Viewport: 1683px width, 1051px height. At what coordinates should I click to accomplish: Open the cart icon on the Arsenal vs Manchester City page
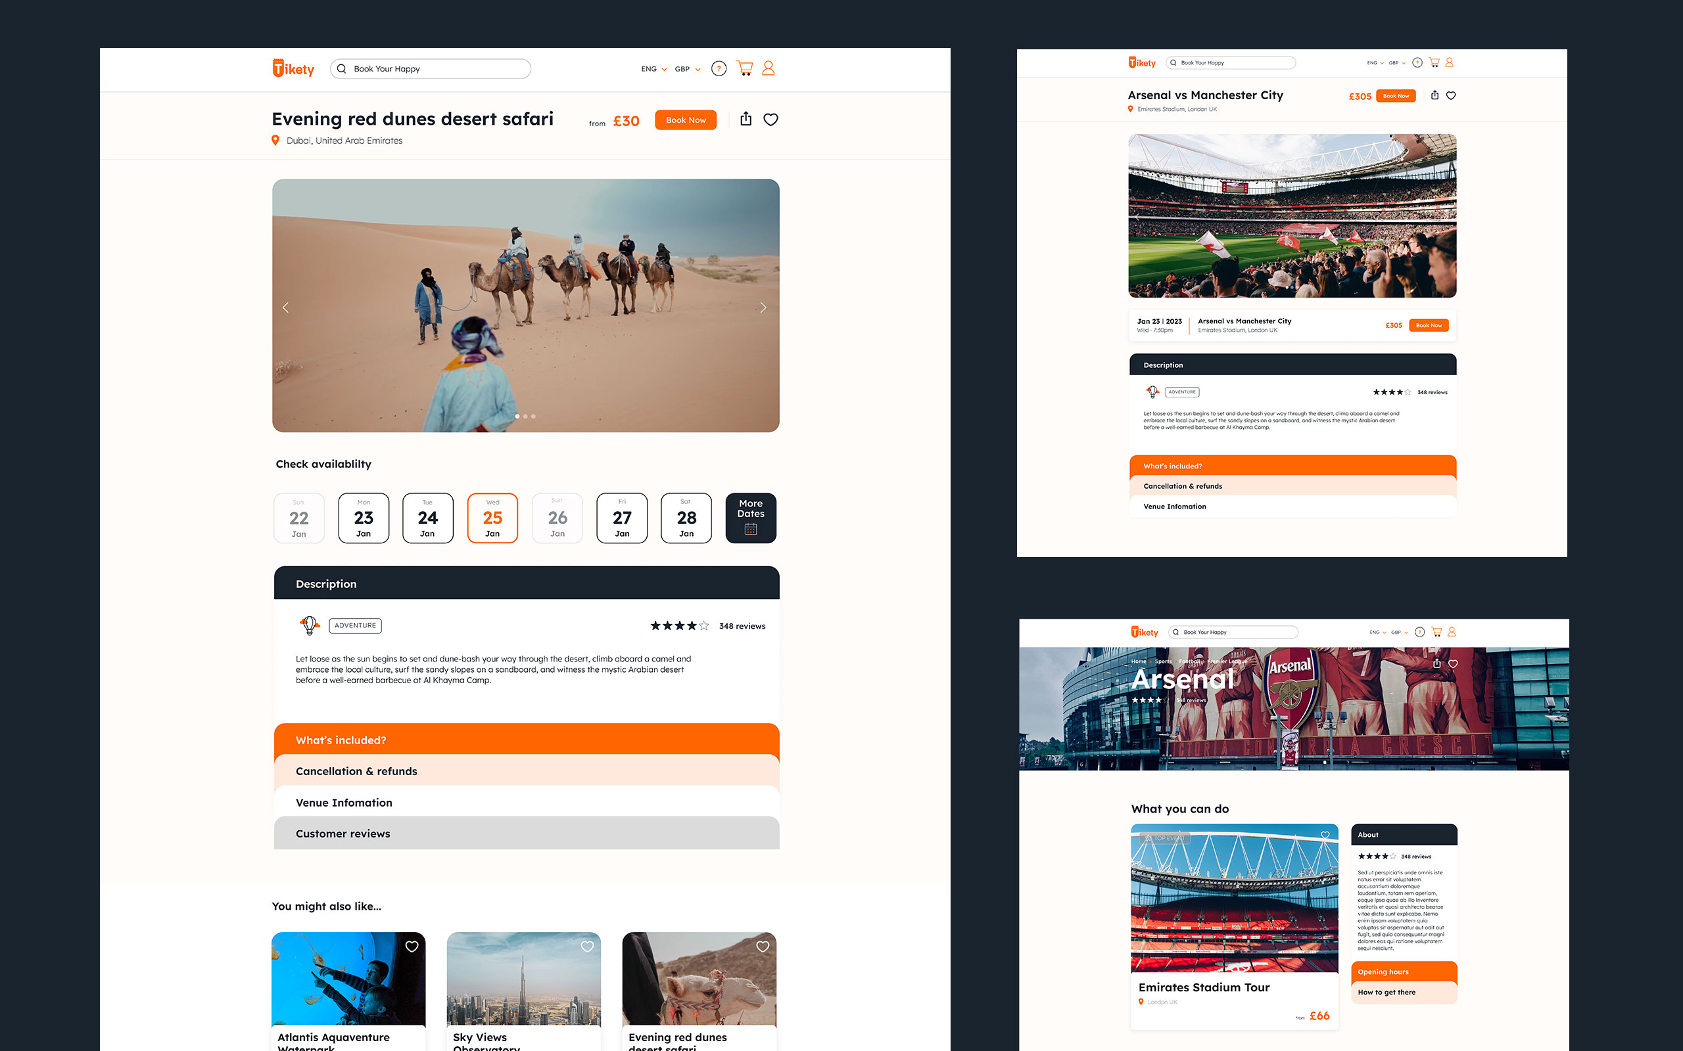(x=1434, y=62)
